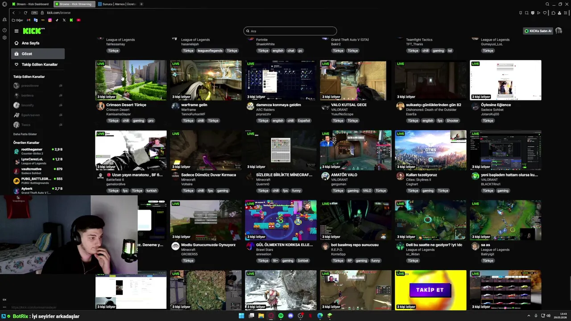Open Discord from the Windows taskbar
Viewport: 571px width, 321px height.
click(x=290, y=316)
